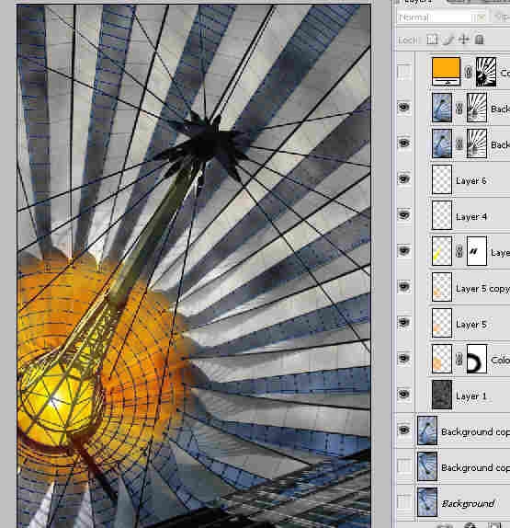Hide Layer 5 copy via eye icon
510x528 pixels.
pos(403,287)
